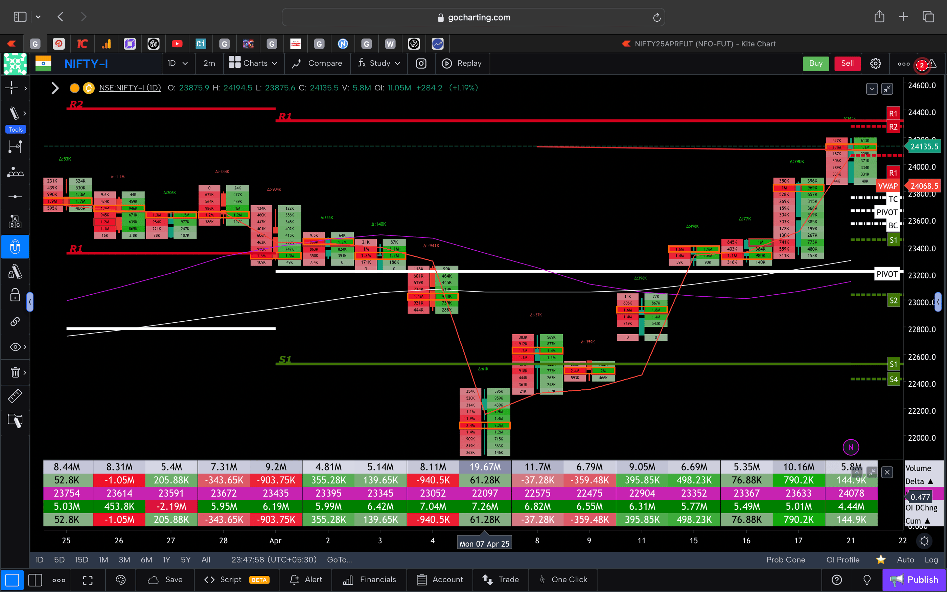The width and height of the screenshot is (947, 592).
Task: Open the text annotation ABC tool
Action: tap(15, 221)
